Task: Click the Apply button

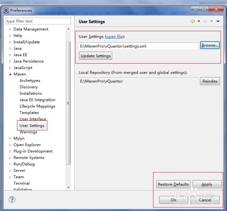Action: tap(207, 184)
